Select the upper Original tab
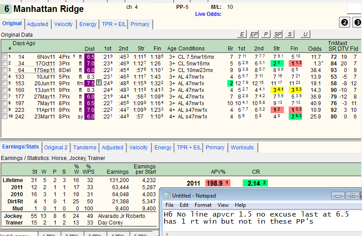 [x=12, y=23]
